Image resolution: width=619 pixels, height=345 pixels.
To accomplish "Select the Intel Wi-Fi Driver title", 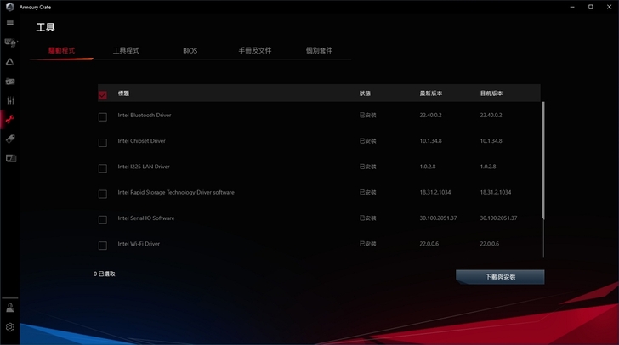I will point(139,244).
